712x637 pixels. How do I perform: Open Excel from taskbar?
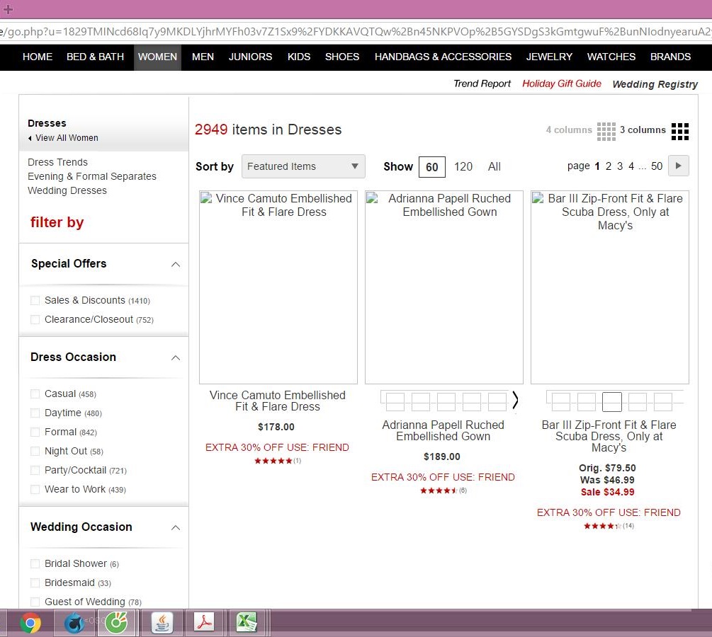[246, 623]
